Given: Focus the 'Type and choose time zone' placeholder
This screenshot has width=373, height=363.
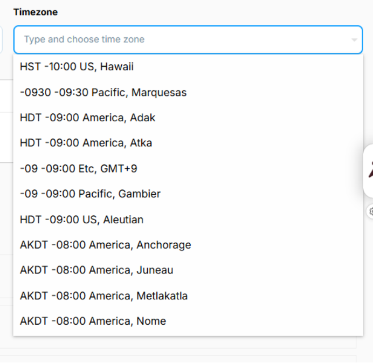Looking at the screenshot, I should [x=84, y=39].
